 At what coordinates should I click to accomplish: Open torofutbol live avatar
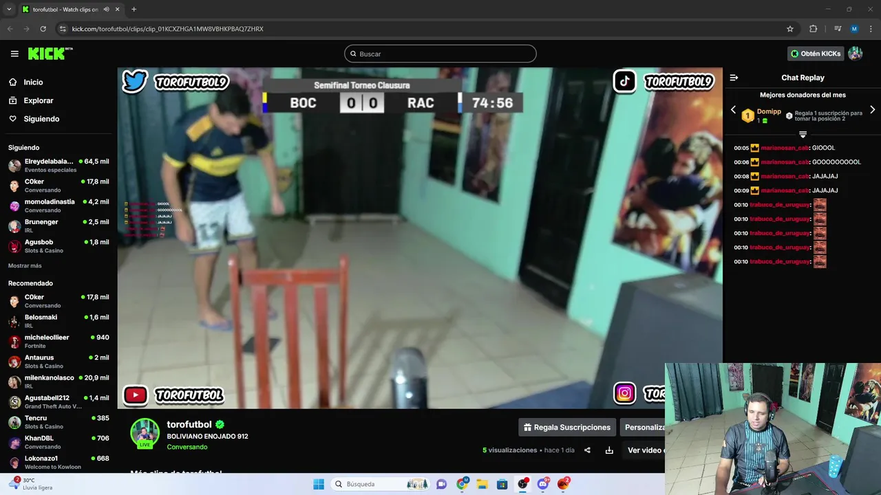[x=145, y=433]
